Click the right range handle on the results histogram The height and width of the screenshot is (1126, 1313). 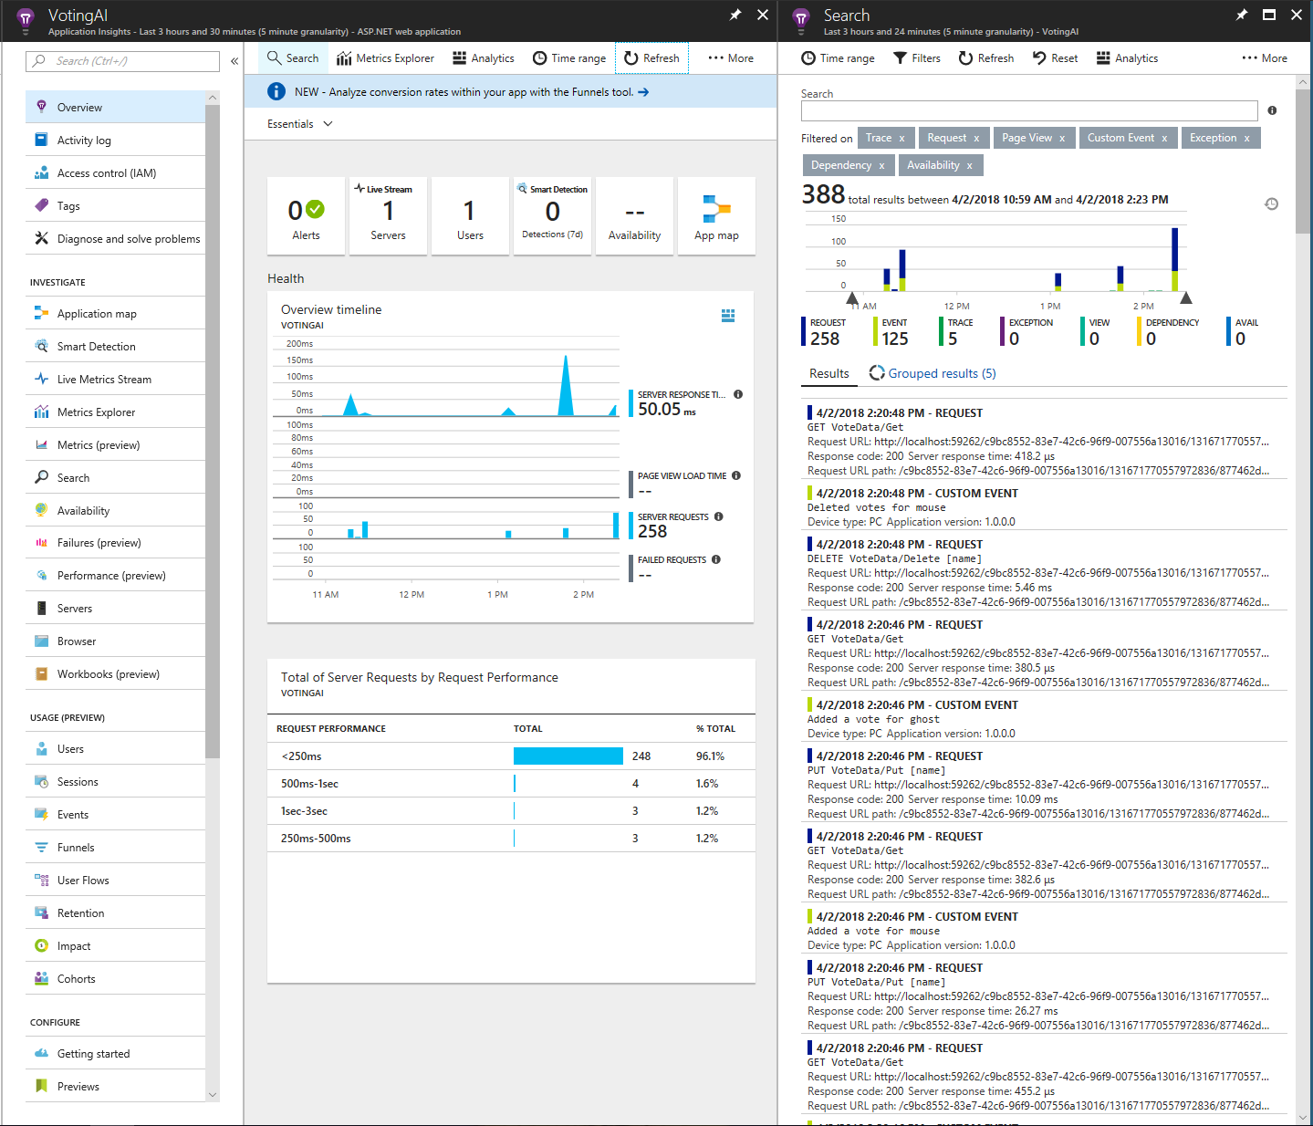(x=1185, y=297)
